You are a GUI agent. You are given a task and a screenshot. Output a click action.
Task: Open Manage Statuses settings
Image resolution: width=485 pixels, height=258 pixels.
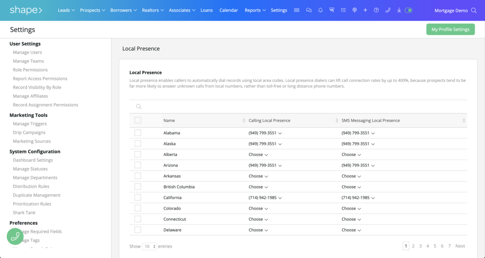click(30, 169)
